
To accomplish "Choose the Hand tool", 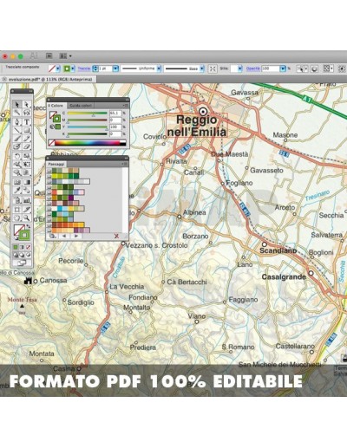I will pos(17,218).
